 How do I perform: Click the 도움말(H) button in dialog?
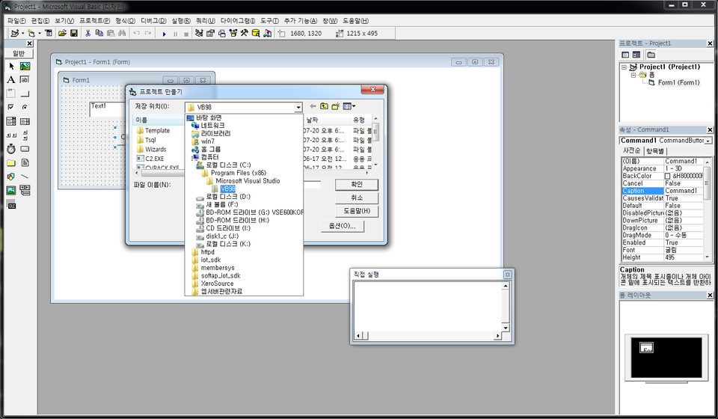click(357, 211)
